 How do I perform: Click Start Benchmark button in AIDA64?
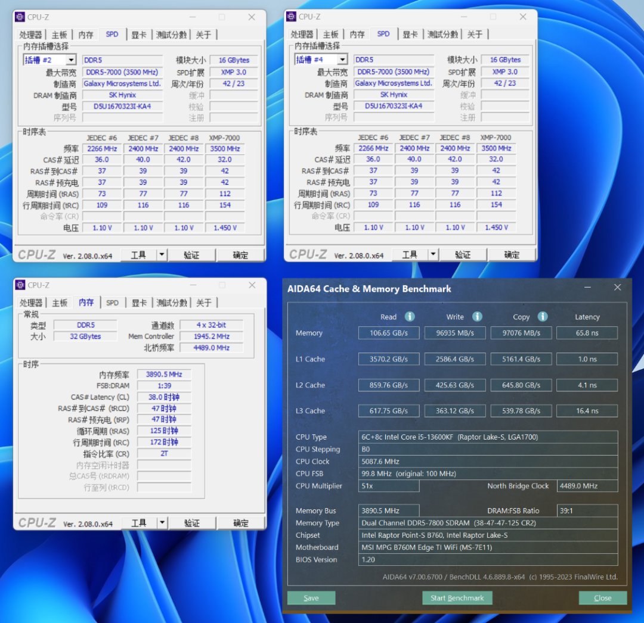coord(457,598)
